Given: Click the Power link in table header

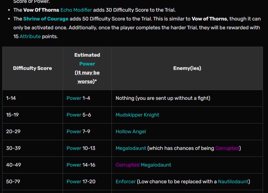Looking at the screenshot, I should click(87, 64).
